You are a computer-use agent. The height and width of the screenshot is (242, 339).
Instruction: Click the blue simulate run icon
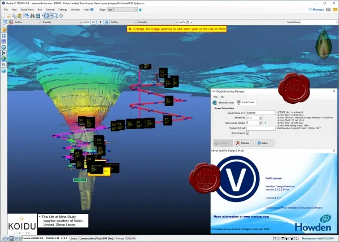(46, 16)
